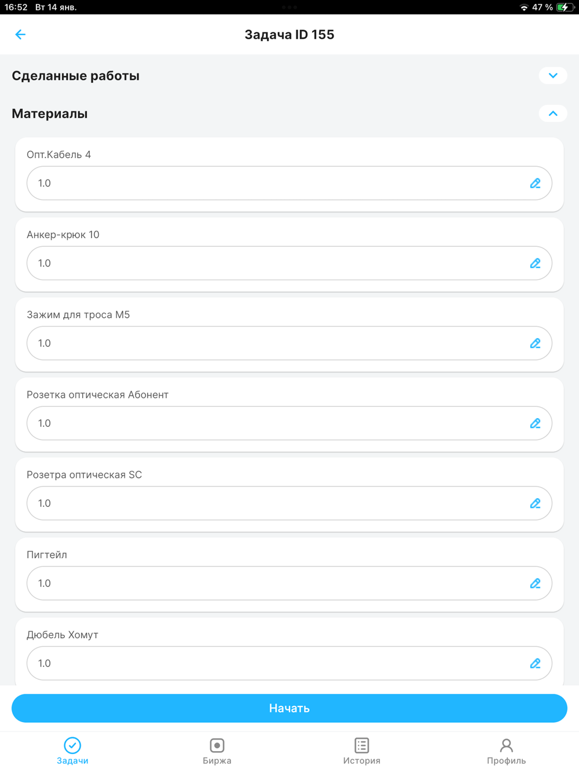This screenshot has height=772, width=579.
Task: Click edit pencil for Пигтейл
Action: [x=535, y=583]
